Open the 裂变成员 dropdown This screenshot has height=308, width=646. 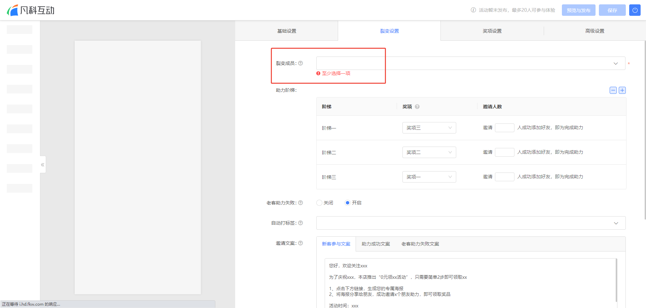point(470,63)
